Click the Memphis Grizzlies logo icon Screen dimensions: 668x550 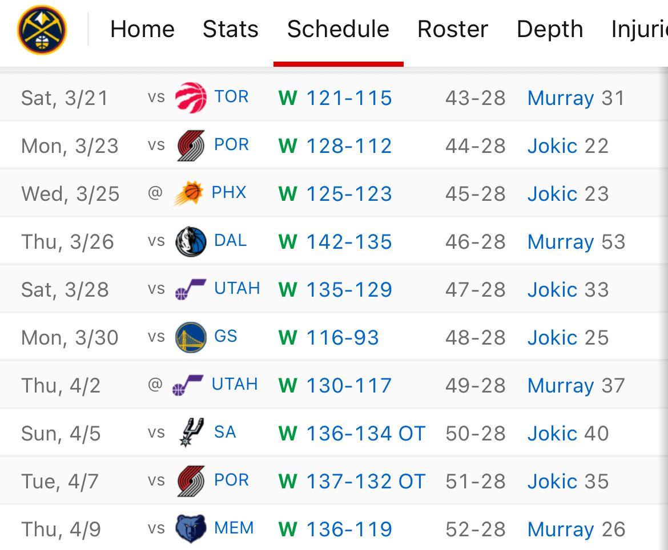coord(191,529)
